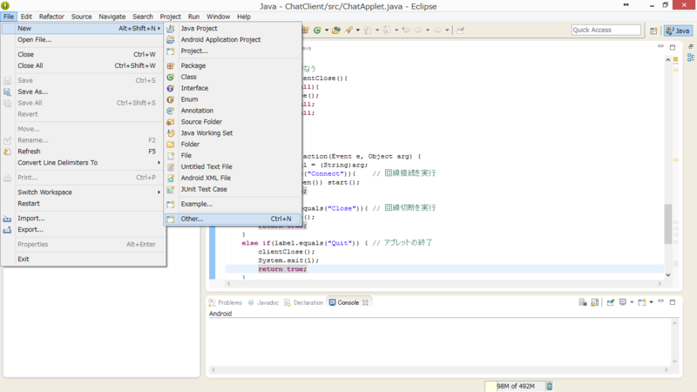Click the Previous Annotation toolbar icon
697x392 pixels.
387,30
